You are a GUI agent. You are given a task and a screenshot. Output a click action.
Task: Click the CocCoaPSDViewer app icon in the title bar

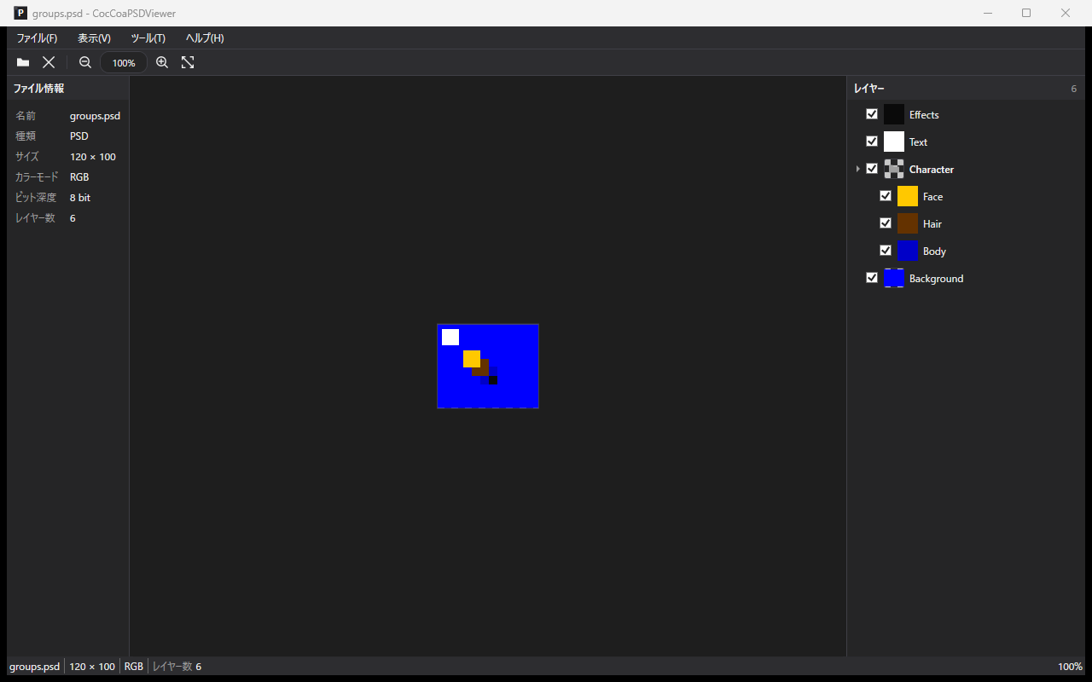[20, 13]
